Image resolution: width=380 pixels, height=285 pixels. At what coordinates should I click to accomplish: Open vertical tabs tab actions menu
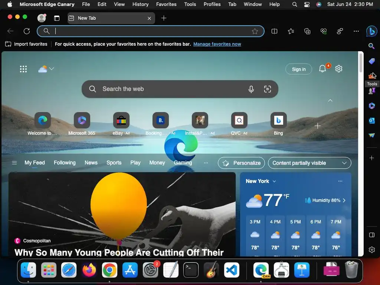[x=57, y=18]
